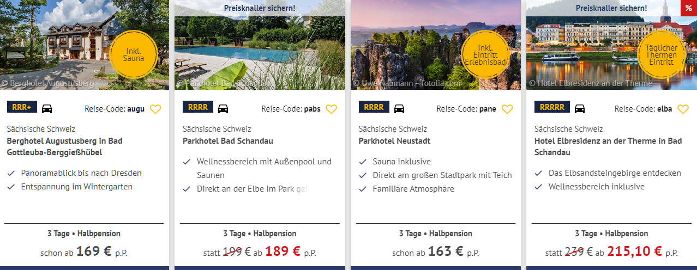Click the heart next to Reise-Code elba
697x270 pixels.
[683, 109]
